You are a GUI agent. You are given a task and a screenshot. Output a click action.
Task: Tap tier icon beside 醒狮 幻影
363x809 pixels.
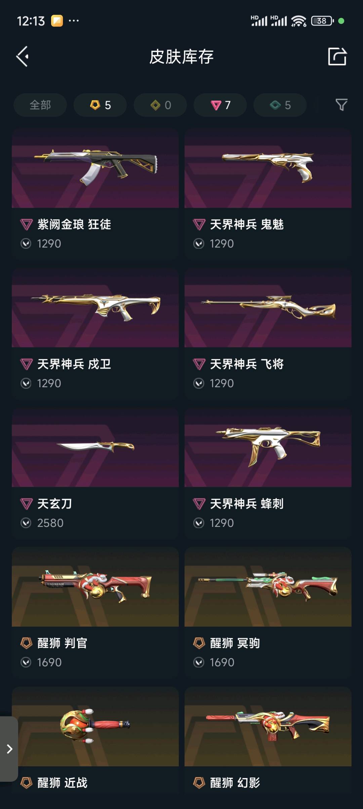[199, 783]
